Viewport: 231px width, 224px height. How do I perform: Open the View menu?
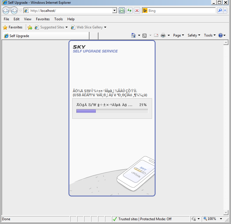(x=28, y=19)
